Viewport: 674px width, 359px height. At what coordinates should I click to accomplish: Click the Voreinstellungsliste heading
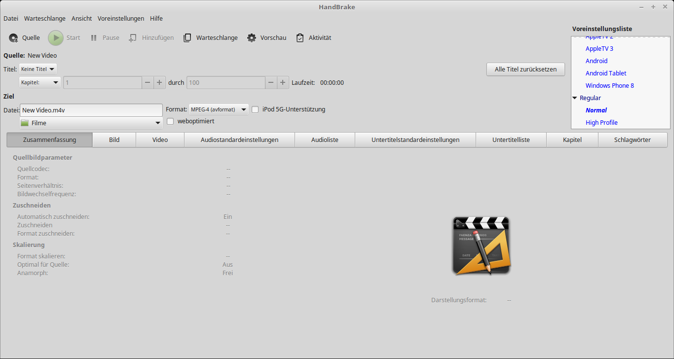pyautogui.click(x=602, y=29)
